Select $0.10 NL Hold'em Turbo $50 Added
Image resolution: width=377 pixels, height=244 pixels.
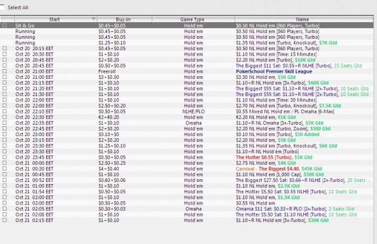277,134
